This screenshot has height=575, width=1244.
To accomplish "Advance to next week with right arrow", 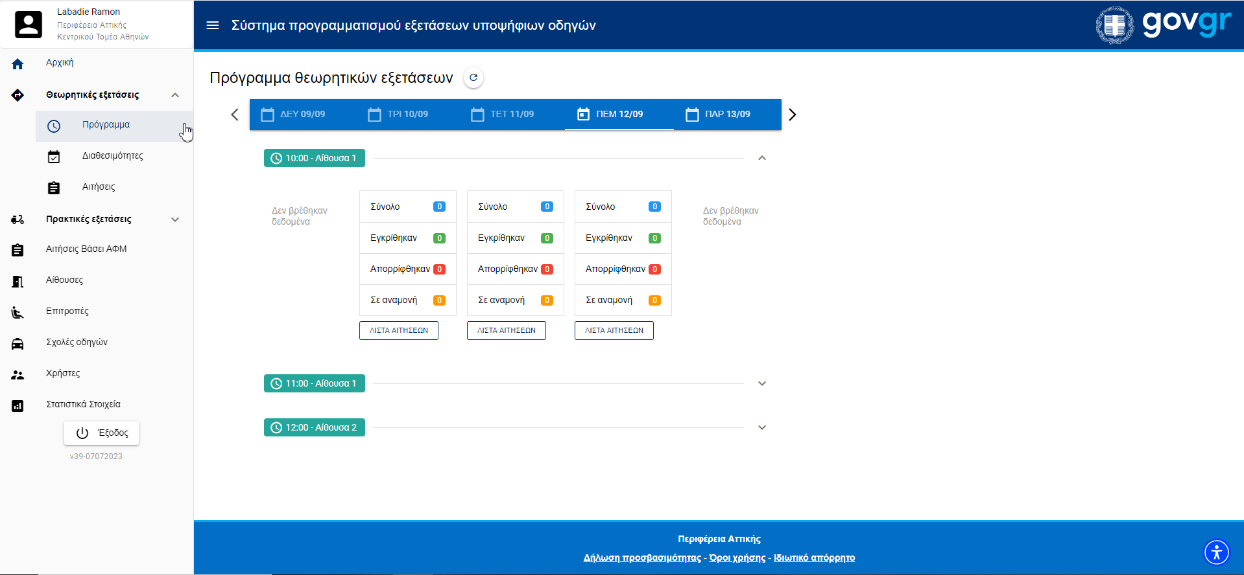I will [792, 115].
